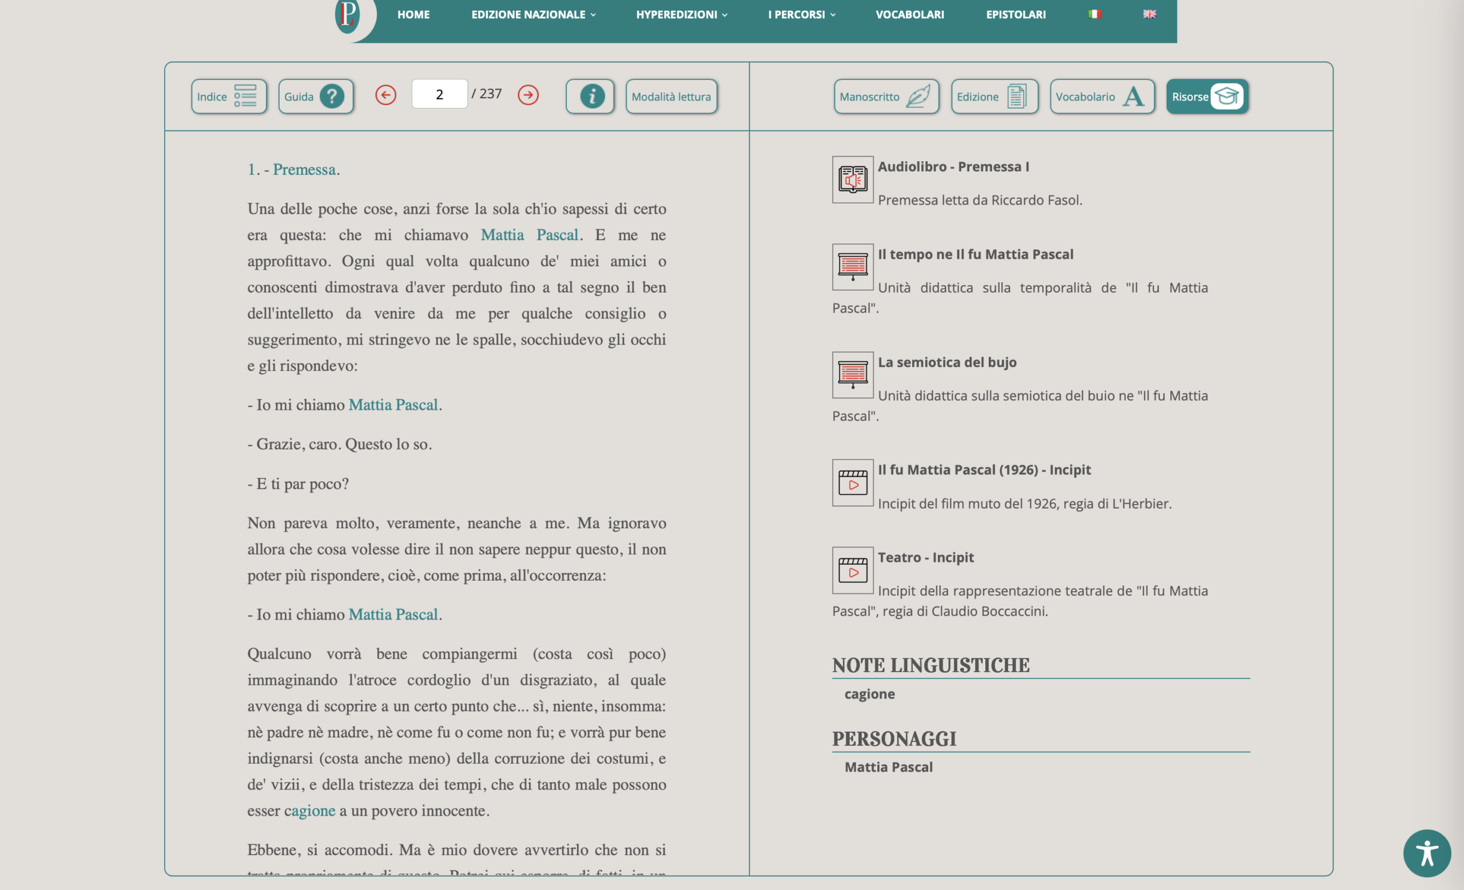Open the Edizione document panel
The height and width of the screenshot is (890, 1464).
tap(994, 96)
